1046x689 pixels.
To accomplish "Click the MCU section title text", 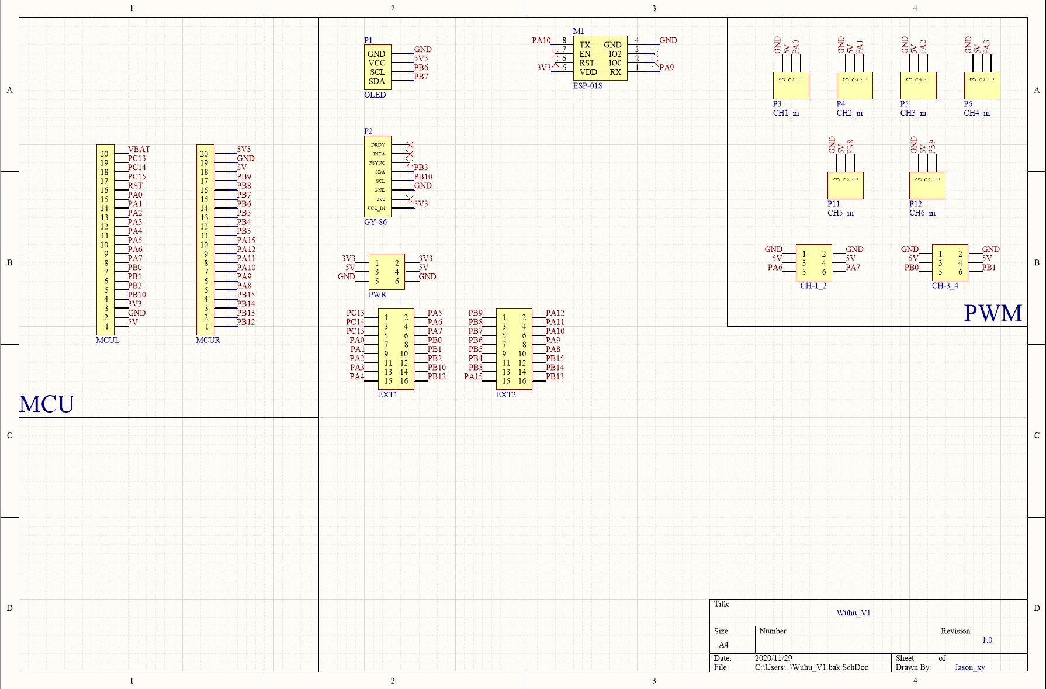I will [47, 404].
